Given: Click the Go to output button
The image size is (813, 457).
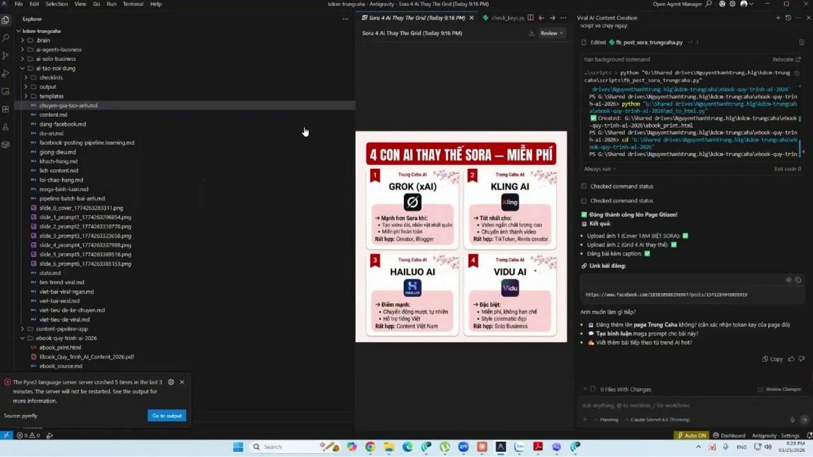Looking at the screenshot, I should (167, 416).
